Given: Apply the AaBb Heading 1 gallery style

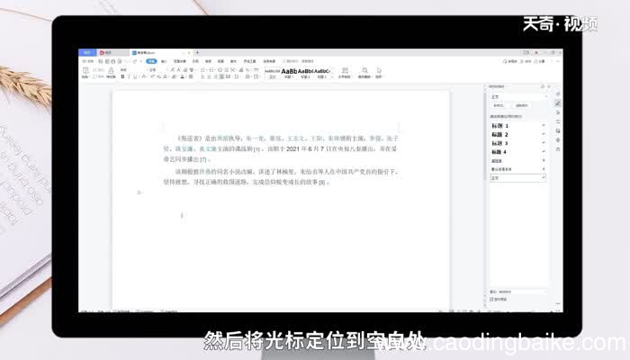Looking at the screenshot, I should (289, 72).
